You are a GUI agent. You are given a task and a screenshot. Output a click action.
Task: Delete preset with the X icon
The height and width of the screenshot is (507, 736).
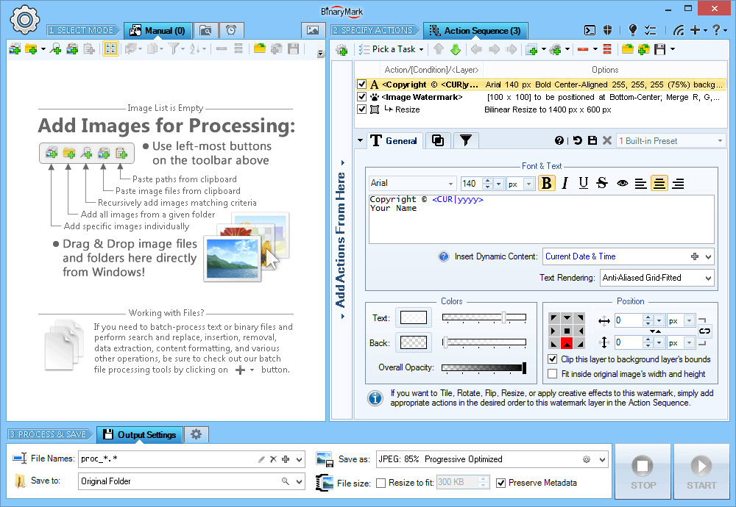(x=607, y=140)
